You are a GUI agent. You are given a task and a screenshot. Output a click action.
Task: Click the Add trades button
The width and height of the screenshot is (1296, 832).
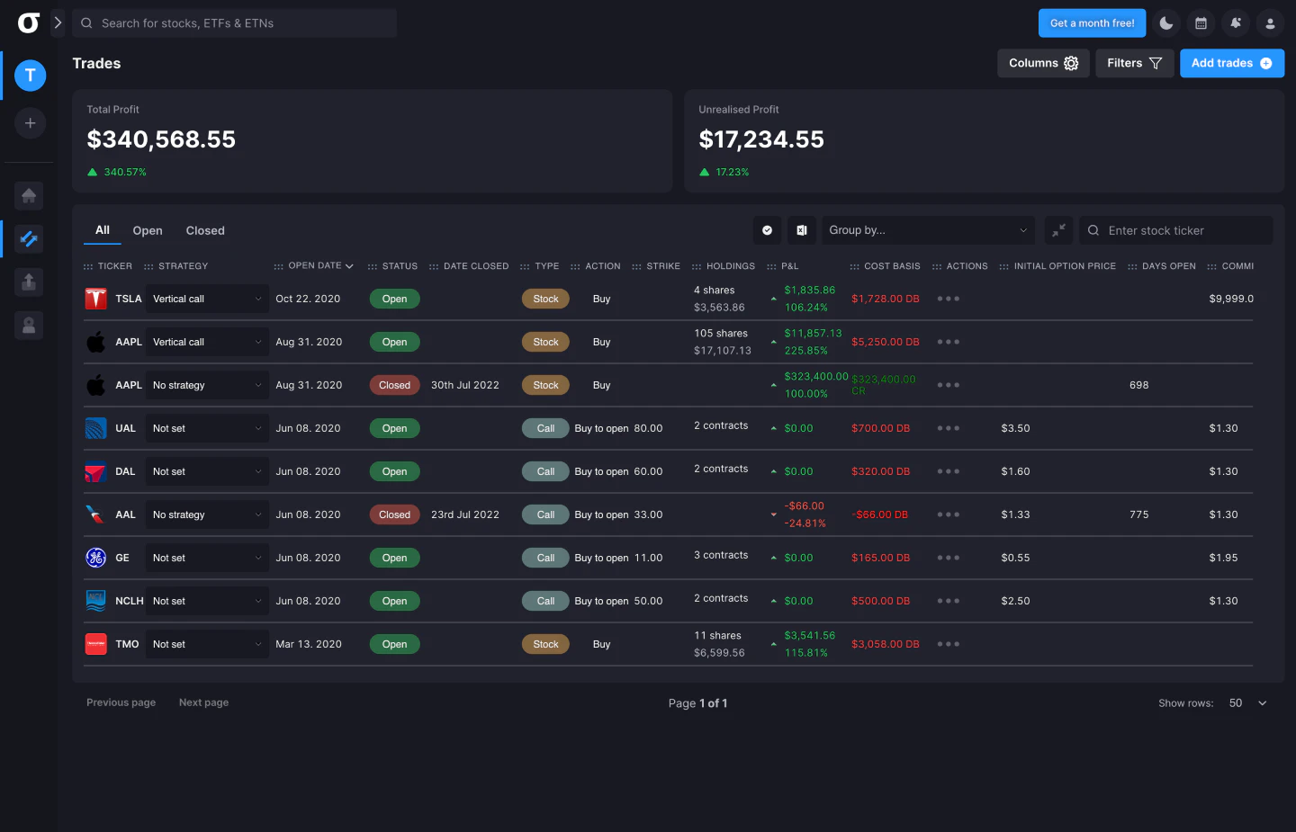click(x=1231, y=63)
